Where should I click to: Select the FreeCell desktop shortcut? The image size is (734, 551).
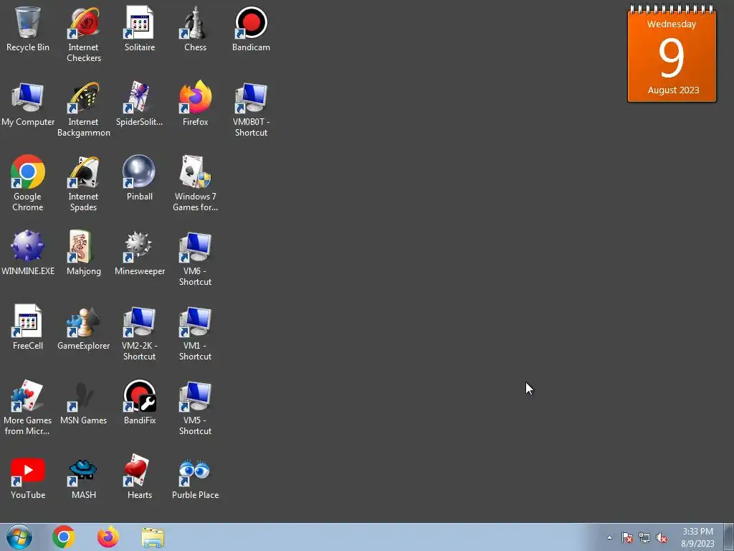point(28,327)
